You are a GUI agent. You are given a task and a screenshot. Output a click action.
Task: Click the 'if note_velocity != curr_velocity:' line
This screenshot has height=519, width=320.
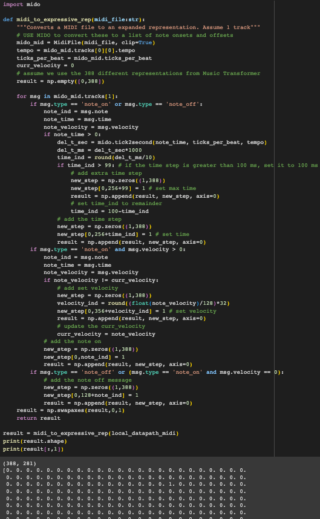(101, 280)
